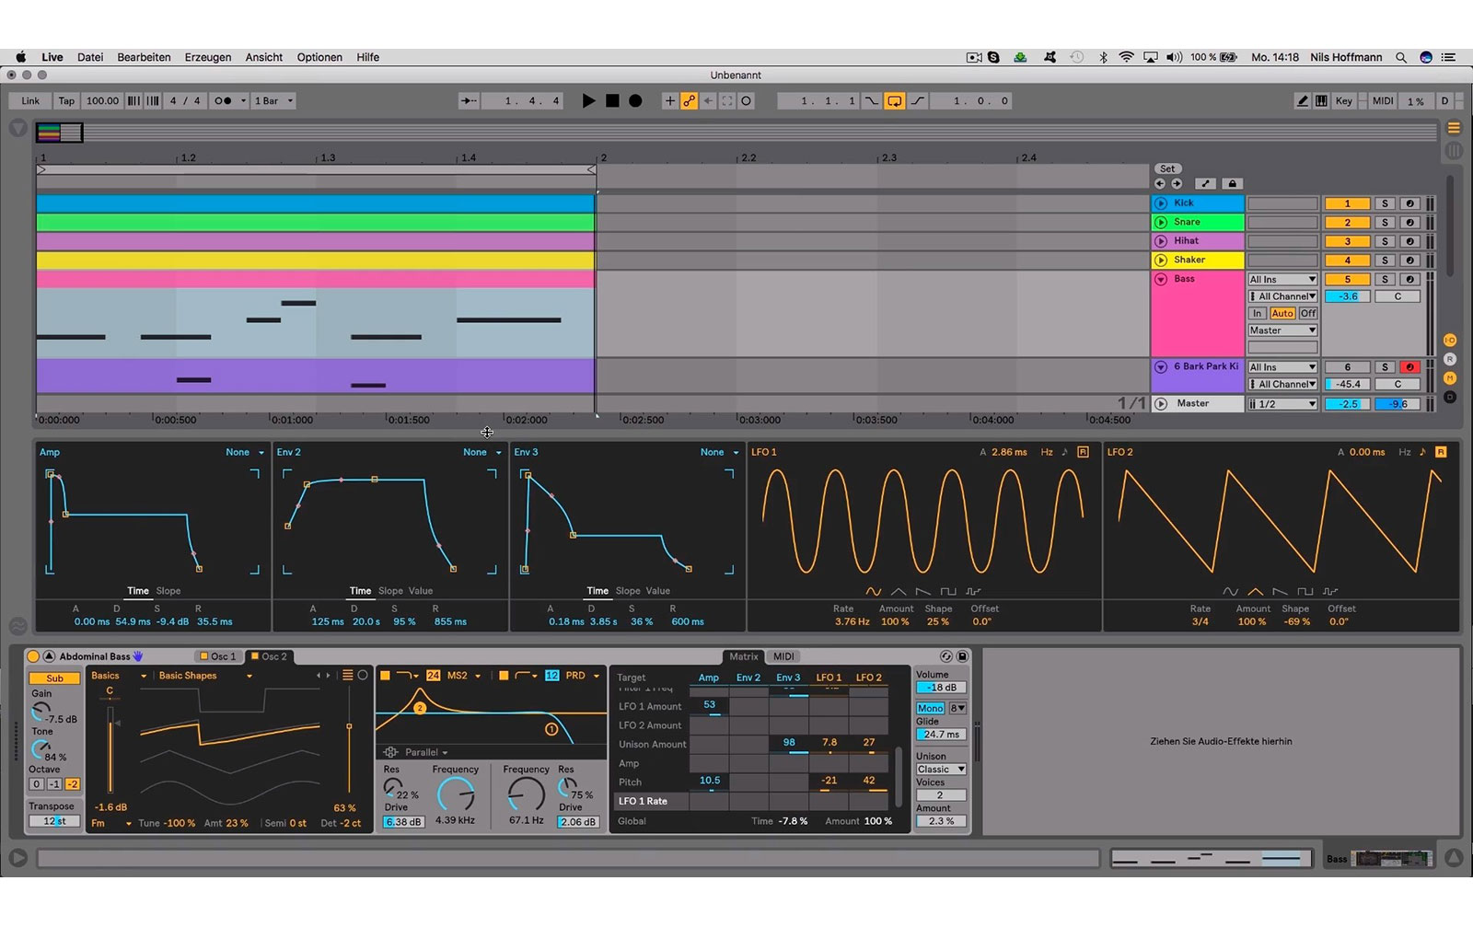1473x927 pixels.
Task: Click the Link button
Action: pos(30,101)
